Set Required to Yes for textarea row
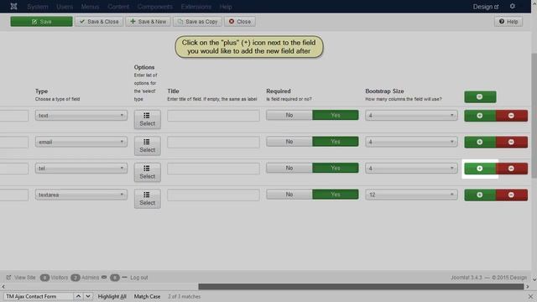This screenshot has width=537, height=302. pos(336,194)
